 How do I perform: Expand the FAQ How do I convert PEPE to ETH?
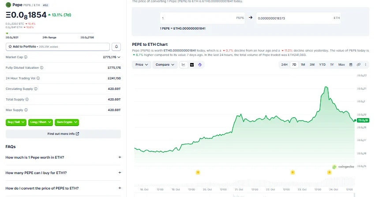click(63, 188)
